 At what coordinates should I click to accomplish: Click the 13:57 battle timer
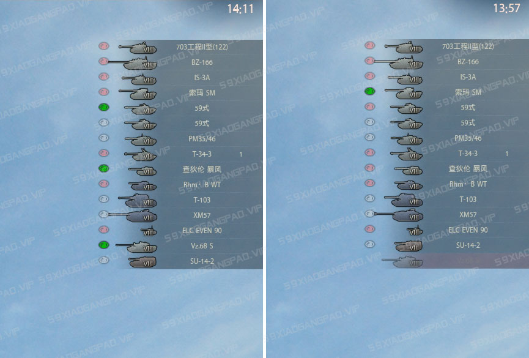click(x=506, y=8)
